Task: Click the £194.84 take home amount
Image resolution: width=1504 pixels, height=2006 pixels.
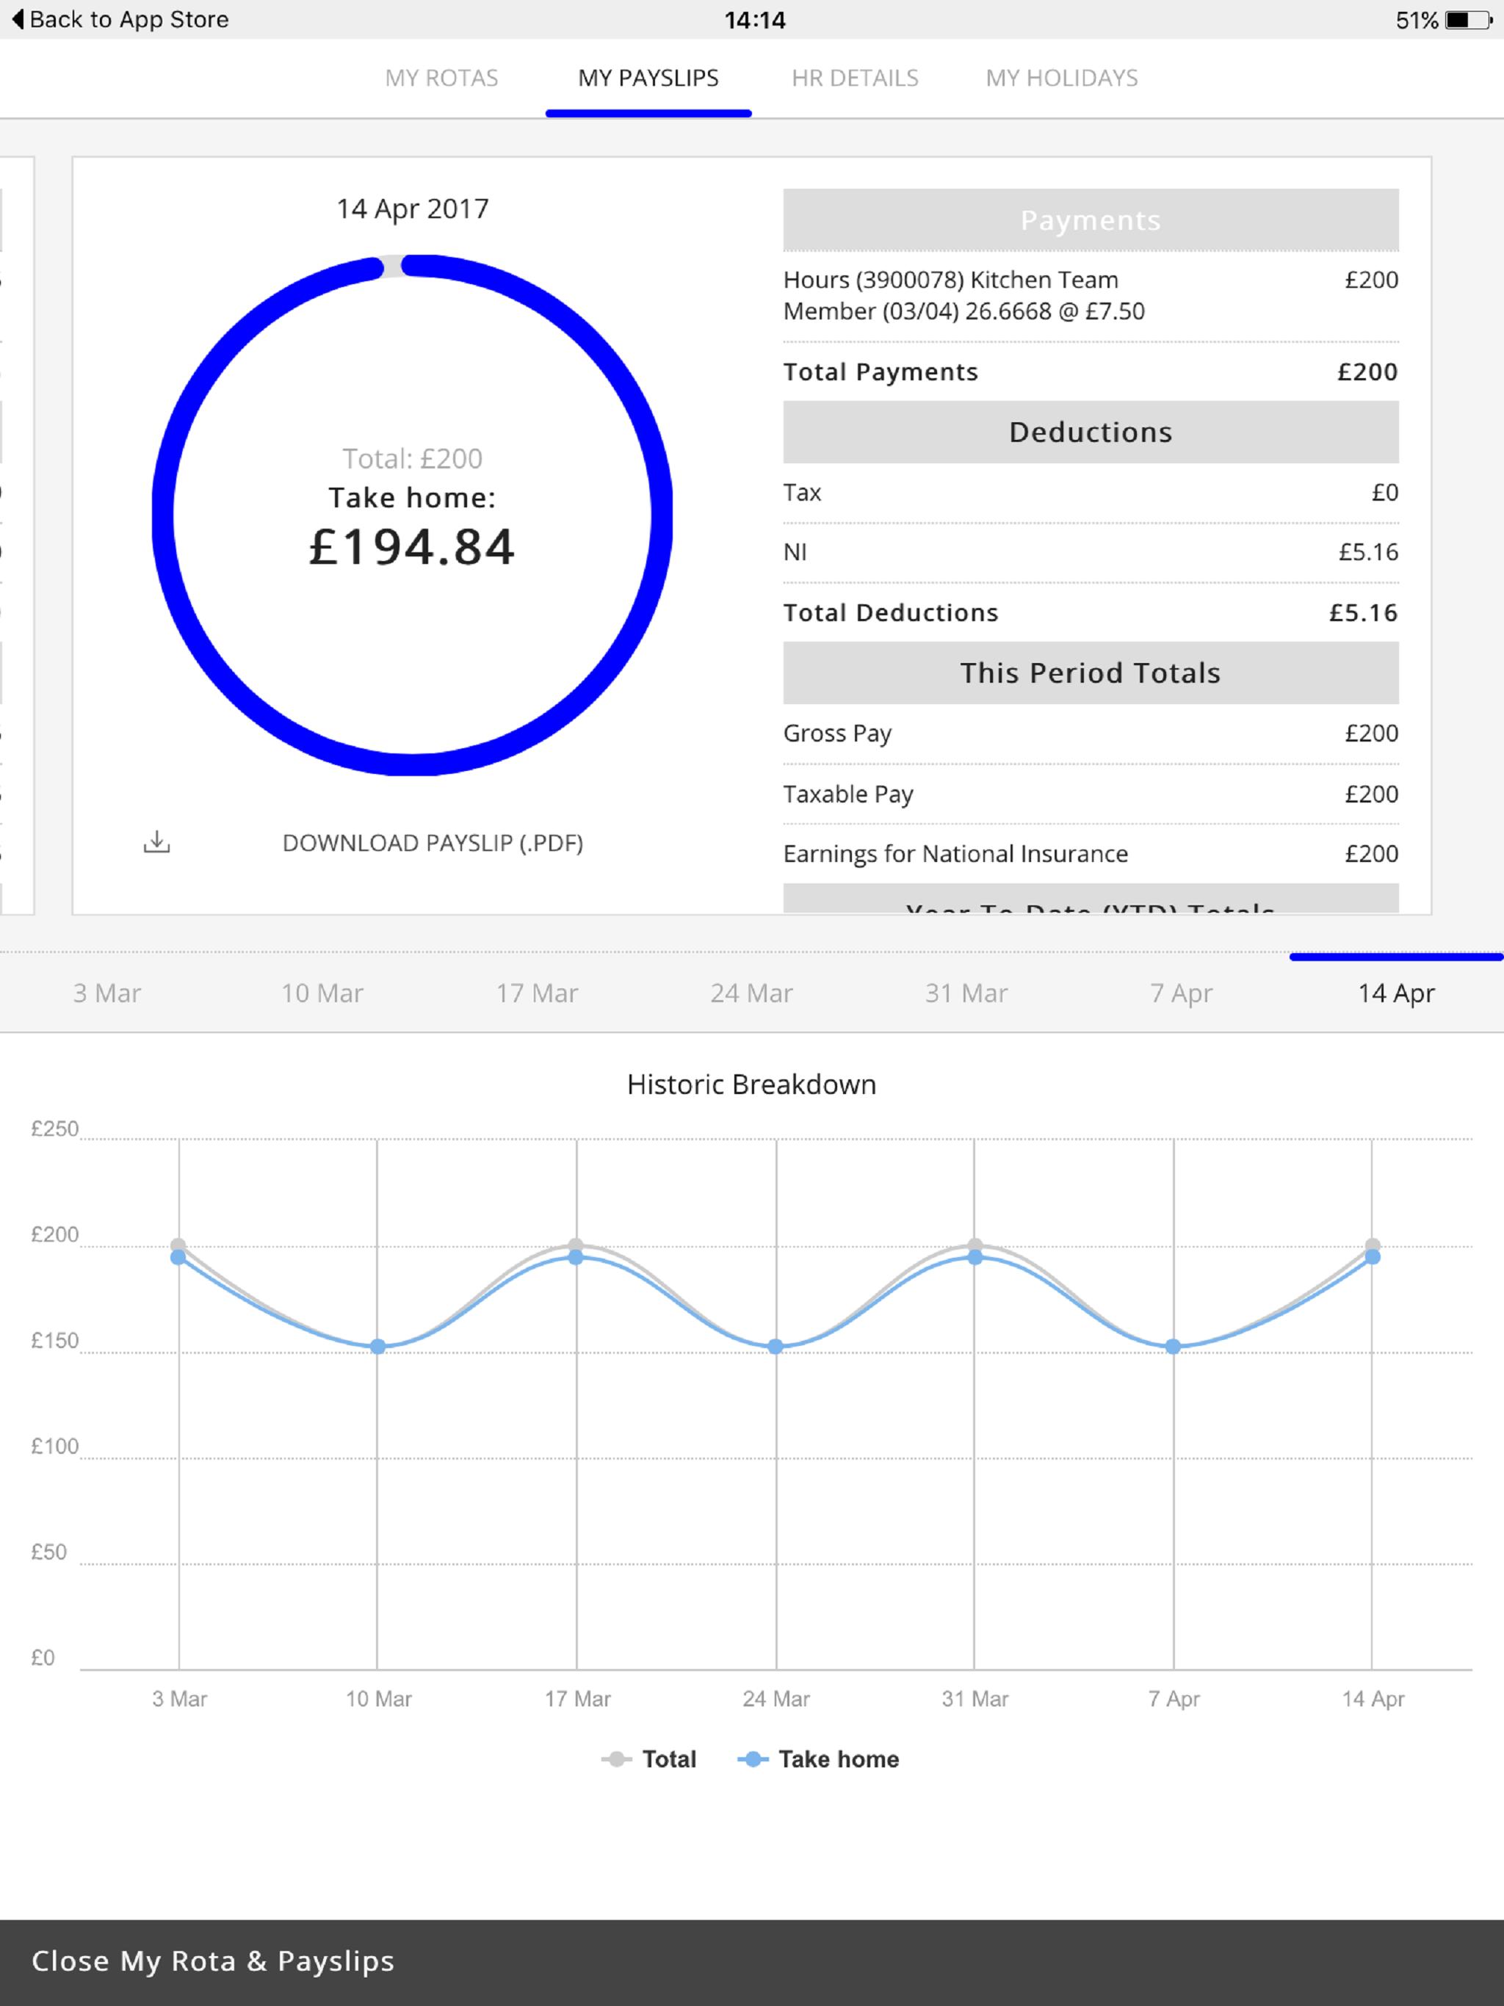Action: click(x=412, y=547)
